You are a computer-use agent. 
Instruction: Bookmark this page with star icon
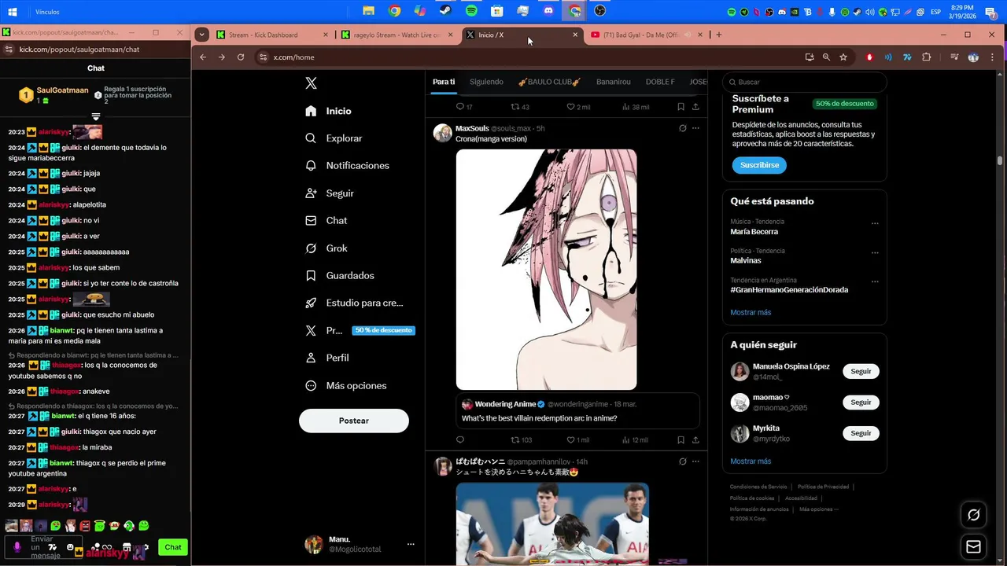[843, 57]
